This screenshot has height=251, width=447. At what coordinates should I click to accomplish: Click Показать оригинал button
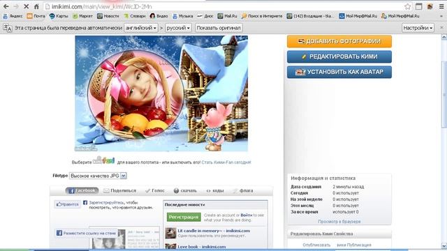219,28
